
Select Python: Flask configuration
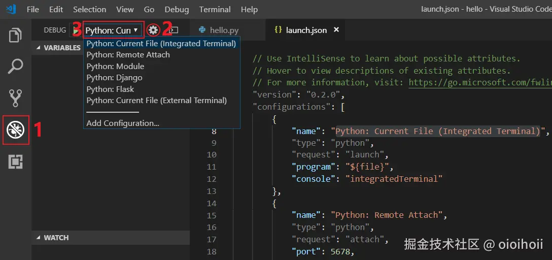coord(161,89)
